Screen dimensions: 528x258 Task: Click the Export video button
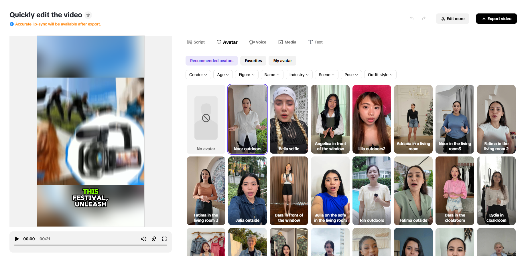tap(496, 18)
